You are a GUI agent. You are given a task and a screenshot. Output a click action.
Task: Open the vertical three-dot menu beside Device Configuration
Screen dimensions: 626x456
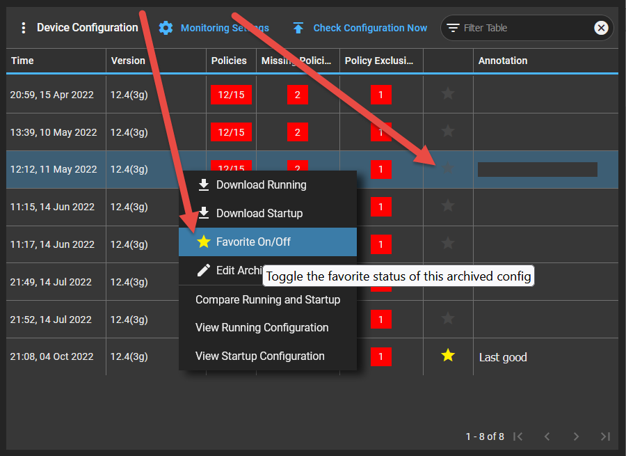(x=23, y=26)
